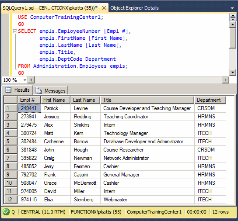Select the Title column header
Screen dimensions: 238x221
coord(147,100)
